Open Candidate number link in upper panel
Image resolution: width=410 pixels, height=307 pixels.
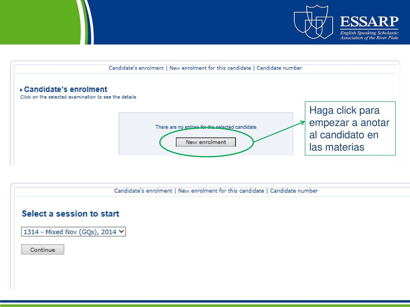tap(279, 68)
